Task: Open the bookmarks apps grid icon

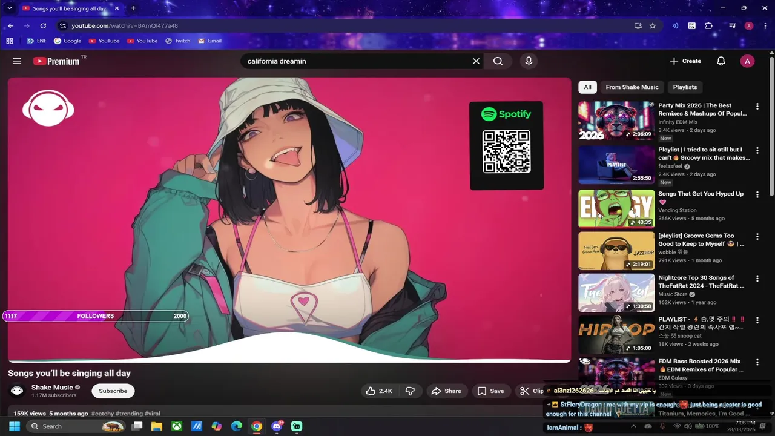Action: click(x=10, y=41)
